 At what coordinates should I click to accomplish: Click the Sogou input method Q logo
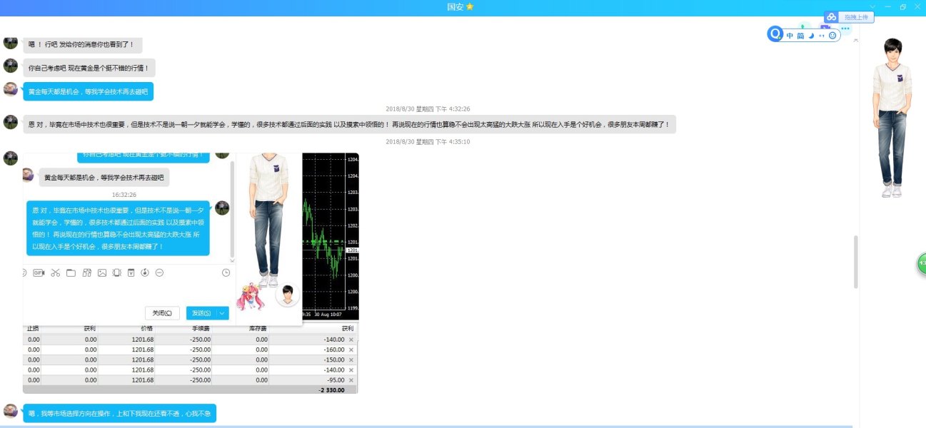pos(775,34)
